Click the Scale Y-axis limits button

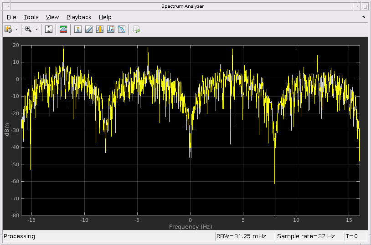point(49,29)
